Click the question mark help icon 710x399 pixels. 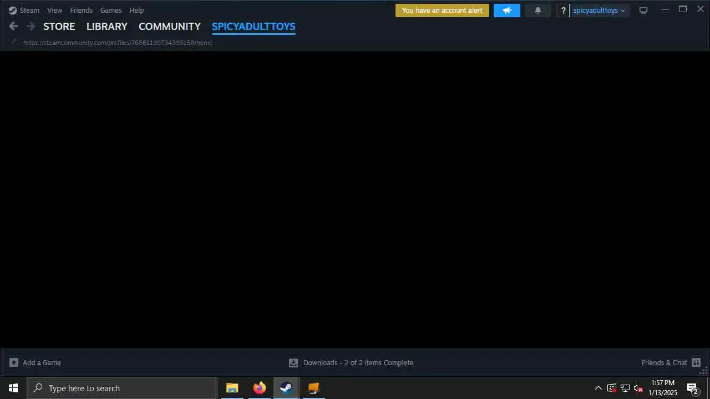[x=563, y=11]
